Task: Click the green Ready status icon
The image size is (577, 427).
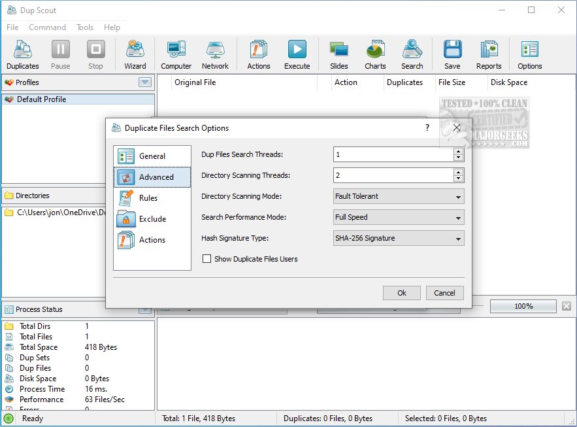Action: coord(9,418)
